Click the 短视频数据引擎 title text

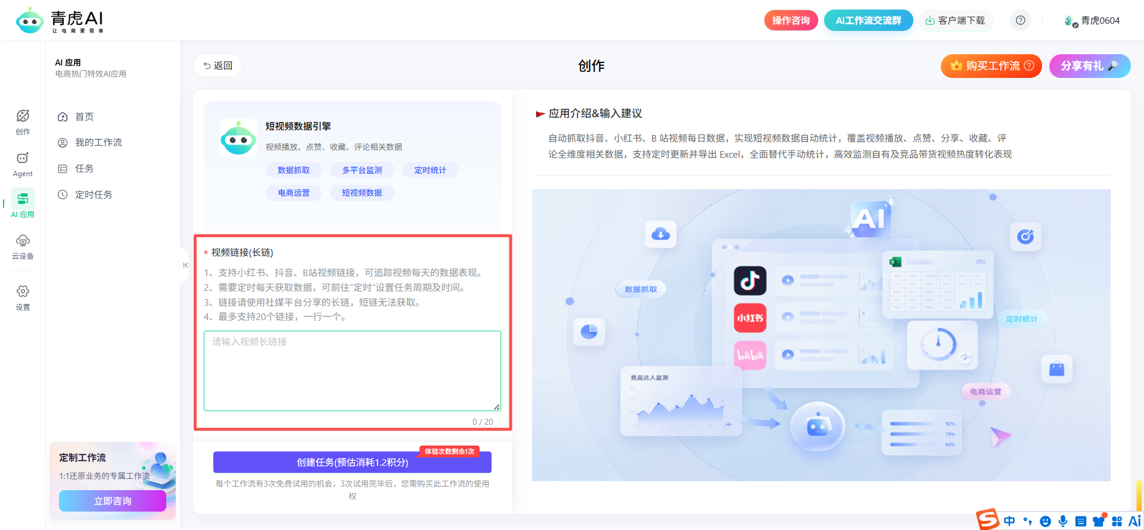[x=298, y=126]
